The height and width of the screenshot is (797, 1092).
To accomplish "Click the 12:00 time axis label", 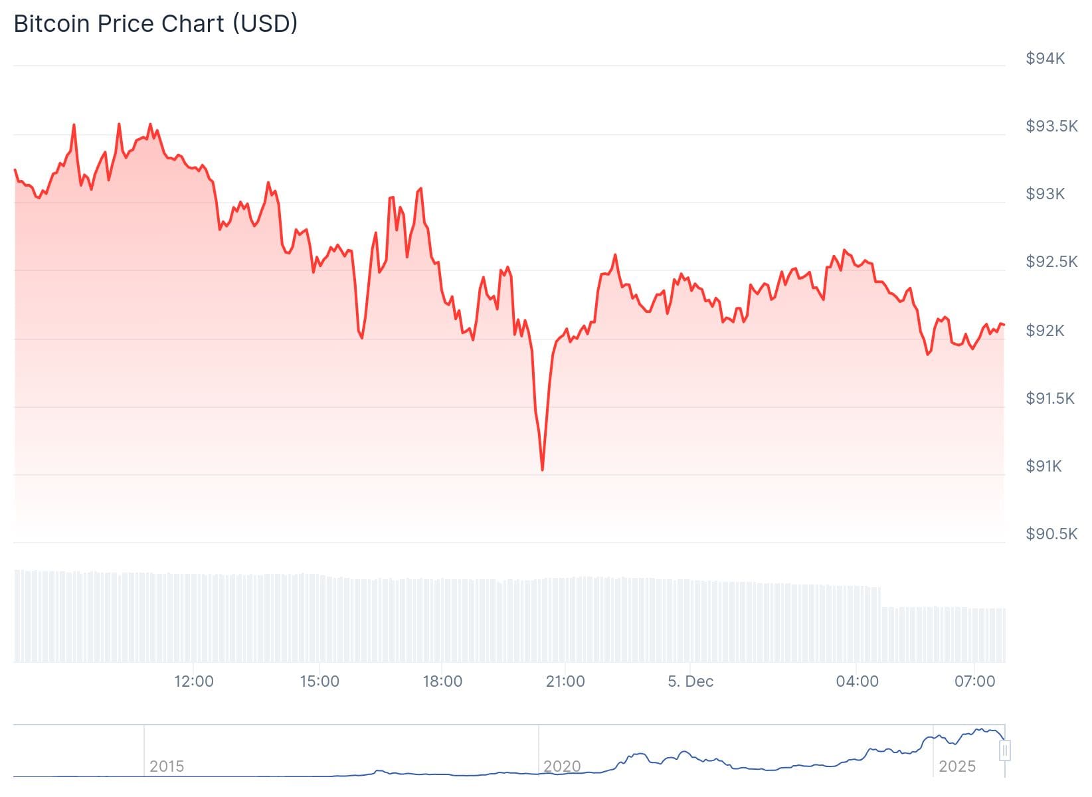I will 194,681.
